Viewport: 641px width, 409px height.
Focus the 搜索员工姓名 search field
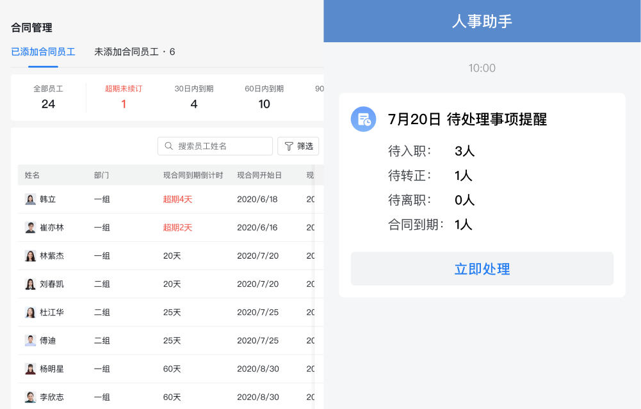[x=215, y=147]
